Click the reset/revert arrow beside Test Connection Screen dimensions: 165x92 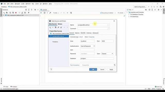click(x=114, y=65)
